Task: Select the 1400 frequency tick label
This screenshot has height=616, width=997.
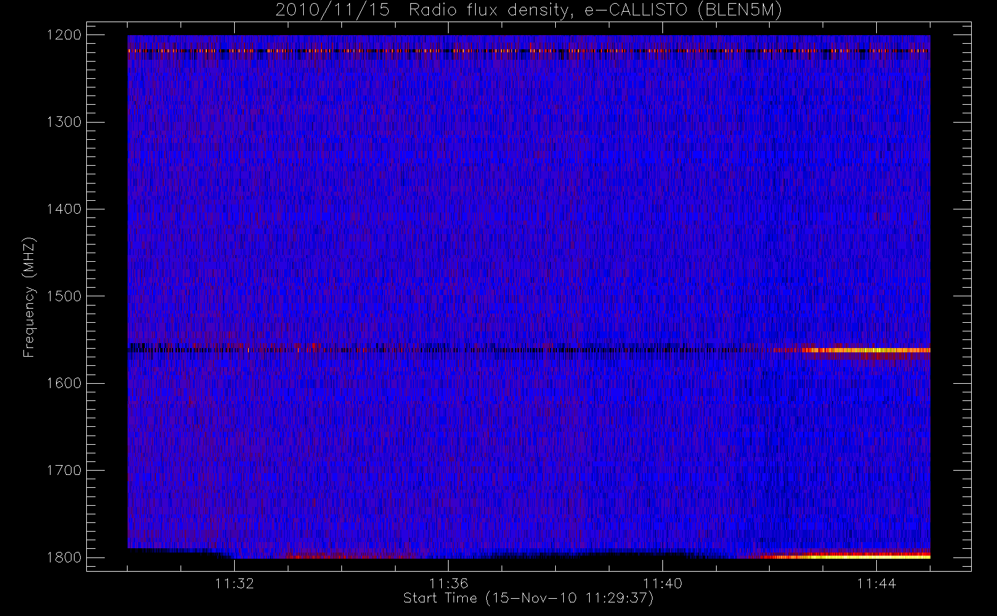Action: [x=64, y=209]
